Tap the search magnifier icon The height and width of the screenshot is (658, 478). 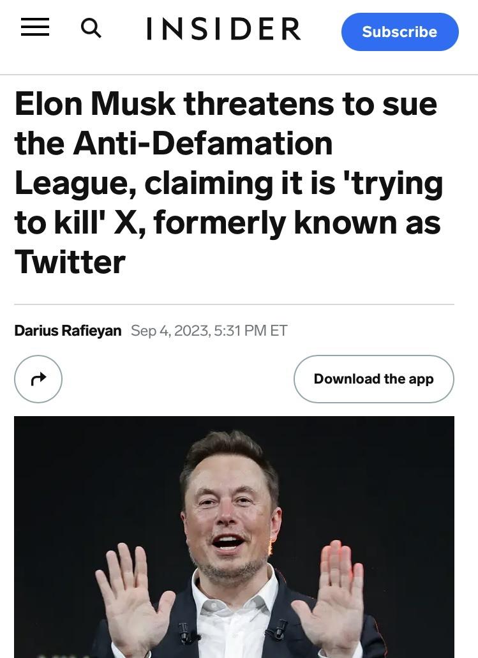pyautogui.click(x=91, y=28)
